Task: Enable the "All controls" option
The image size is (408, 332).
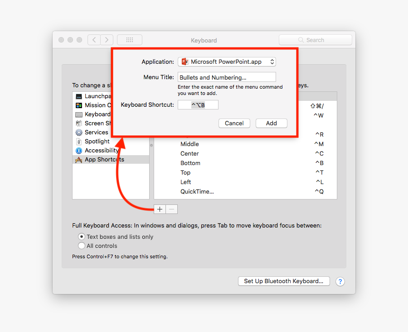Action: tap(82, 246)
